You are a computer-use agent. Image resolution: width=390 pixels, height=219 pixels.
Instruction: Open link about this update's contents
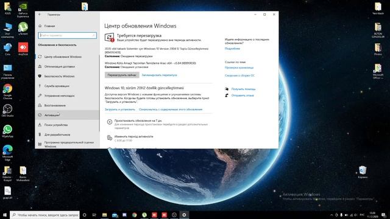coord(171,109)
